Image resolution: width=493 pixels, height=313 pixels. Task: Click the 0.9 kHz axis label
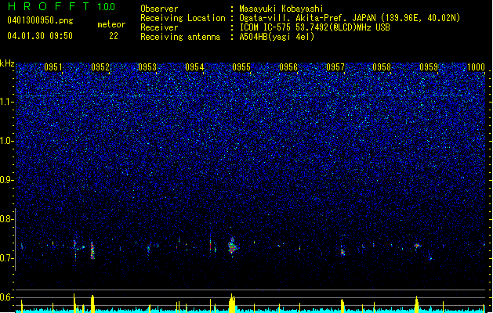(7, 180)
